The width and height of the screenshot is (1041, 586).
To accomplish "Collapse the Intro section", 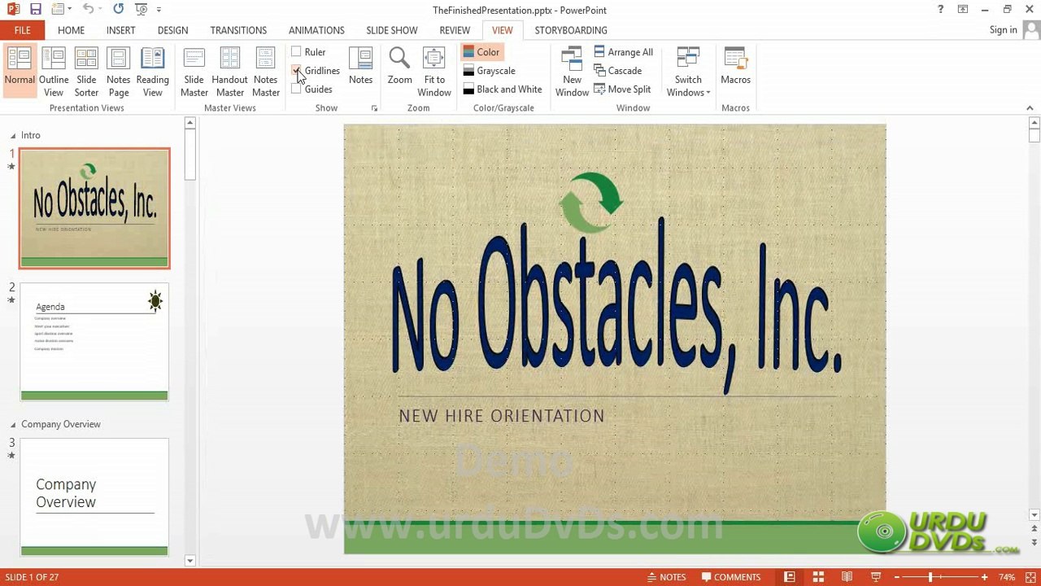I will click(x=12, y=136).
